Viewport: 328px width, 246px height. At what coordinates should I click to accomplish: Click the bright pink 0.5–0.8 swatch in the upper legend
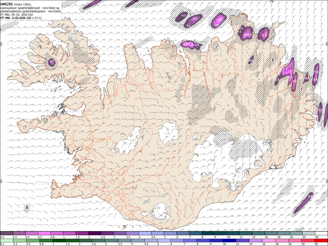[44, 233]
